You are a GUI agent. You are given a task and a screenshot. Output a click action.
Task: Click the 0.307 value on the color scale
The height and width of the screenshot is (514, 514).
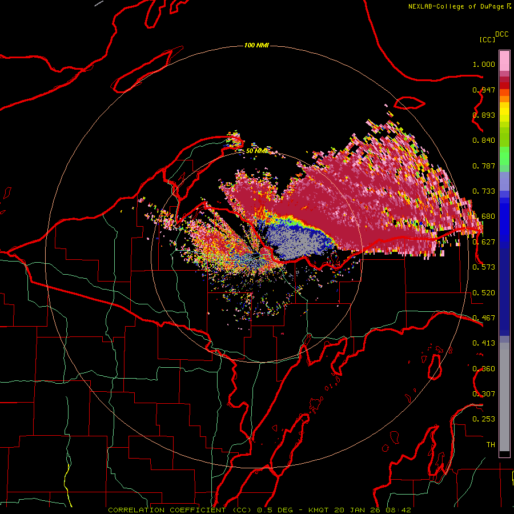484,393
